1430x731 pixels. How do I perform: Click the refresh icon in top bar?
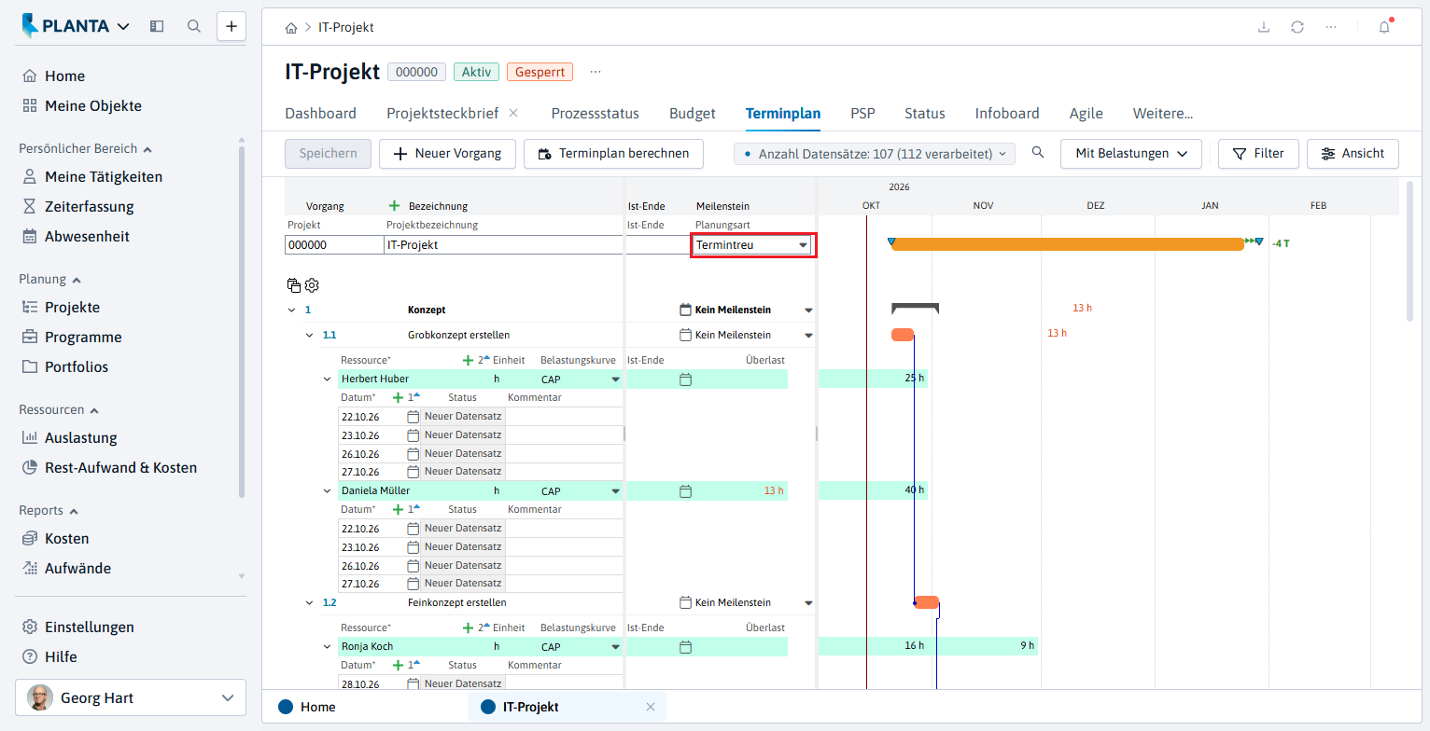pos(1297,27)
